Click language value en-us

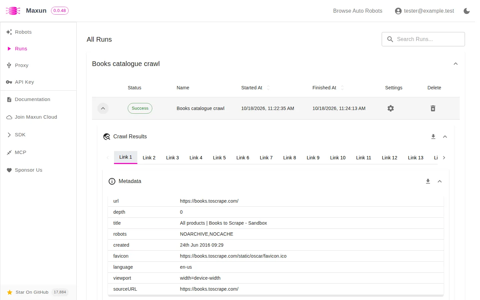pos(186,267)
